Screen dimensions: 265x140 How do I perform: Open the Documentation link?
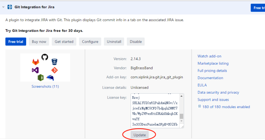(x=210, y=78)
